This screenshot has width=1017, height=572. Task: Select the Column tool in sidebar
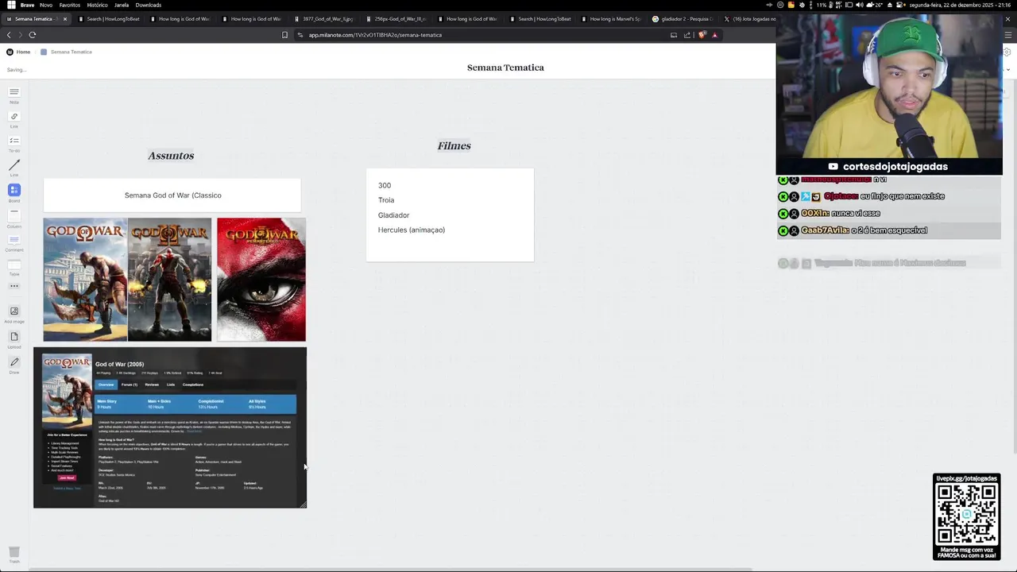14,218
